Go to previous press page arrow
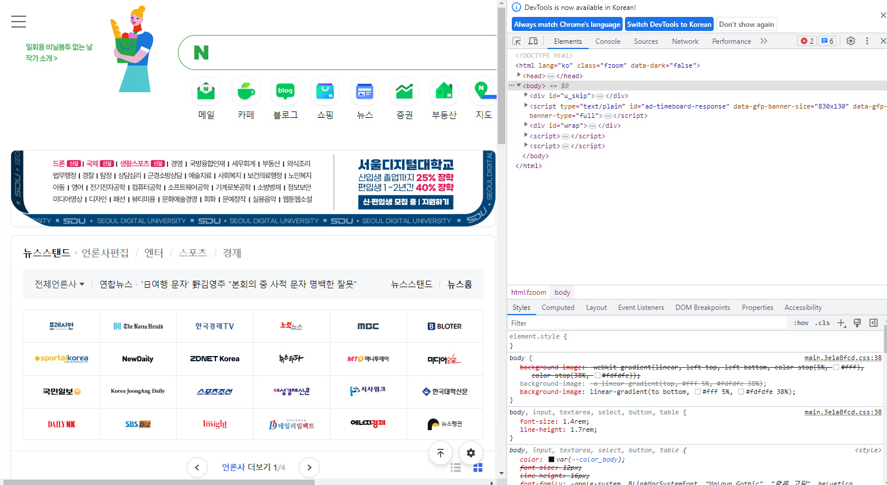This screenshot has height=485, width=887. pos(197,467)
